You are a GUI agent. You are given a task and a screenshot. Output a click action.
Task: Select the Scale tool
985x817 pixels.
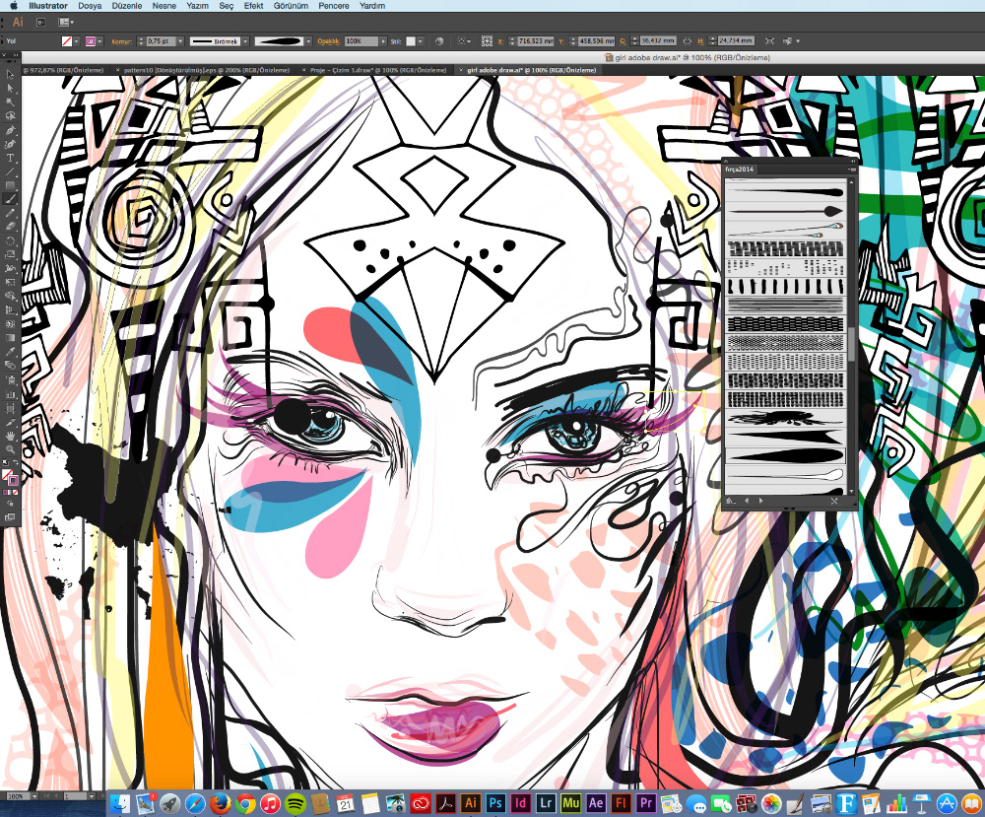click(10, 254)
